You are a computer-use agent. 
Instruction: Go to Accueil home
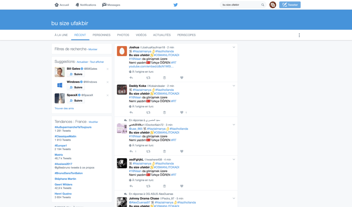tap(62, 5)
